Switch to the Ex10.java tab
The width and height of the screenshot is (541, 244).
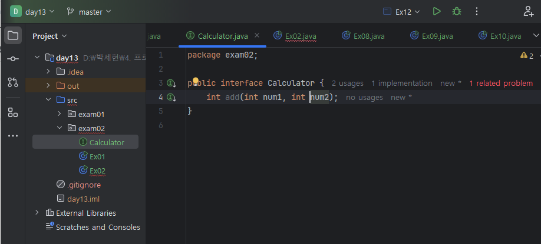pos(500,36)
